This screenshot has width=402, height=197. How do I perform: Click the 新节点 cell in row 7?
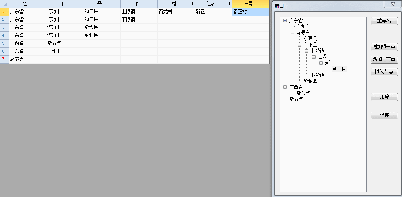pyautogui.click(x=27, y=59)
